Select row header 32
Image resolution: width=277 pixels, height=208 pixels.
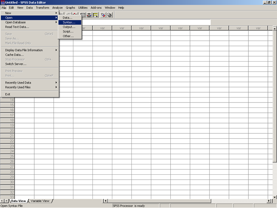(7, 192)
